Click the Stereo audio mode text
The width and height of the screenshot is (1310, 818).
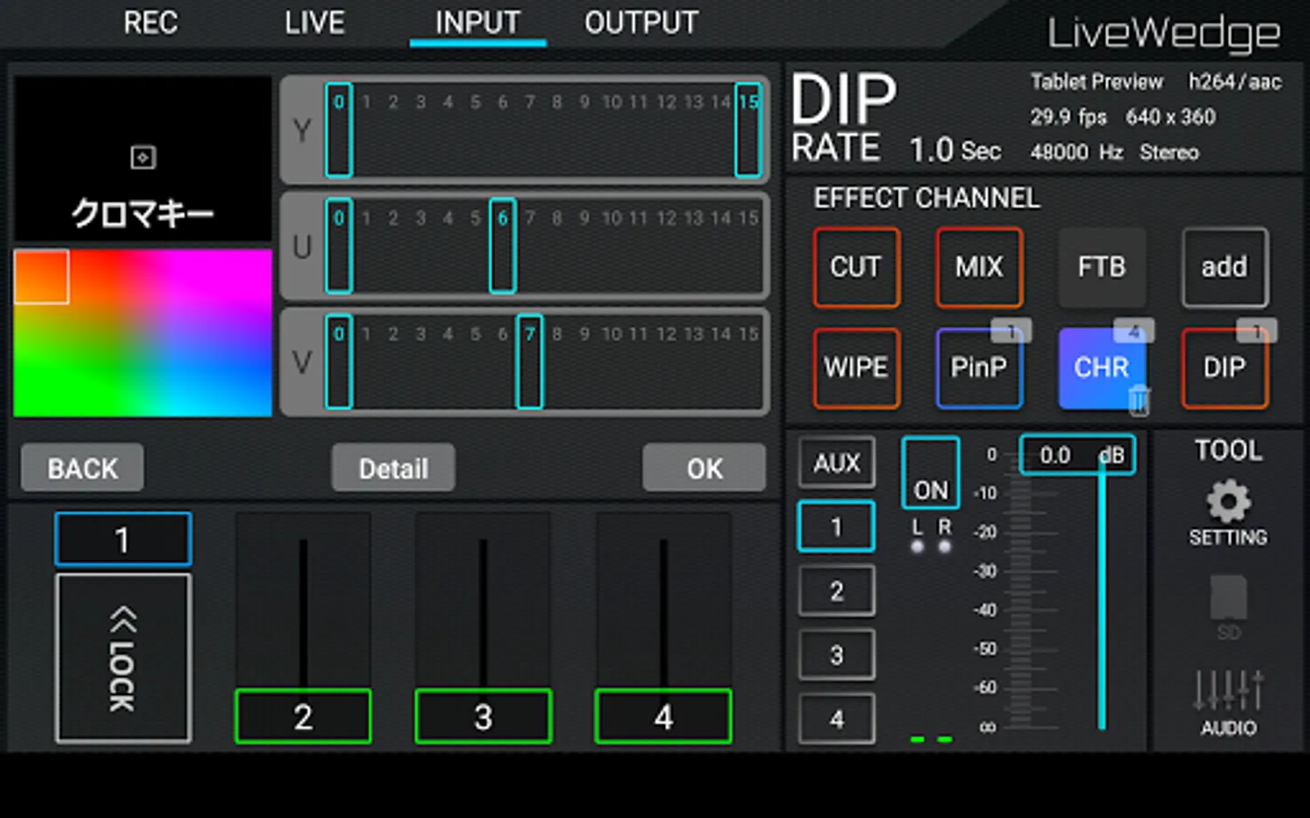coord(1169,152)
